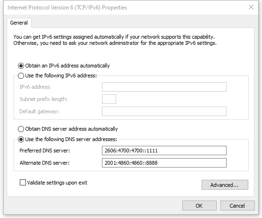Click the 'Alternate DNS server:' label

[44, 163]
